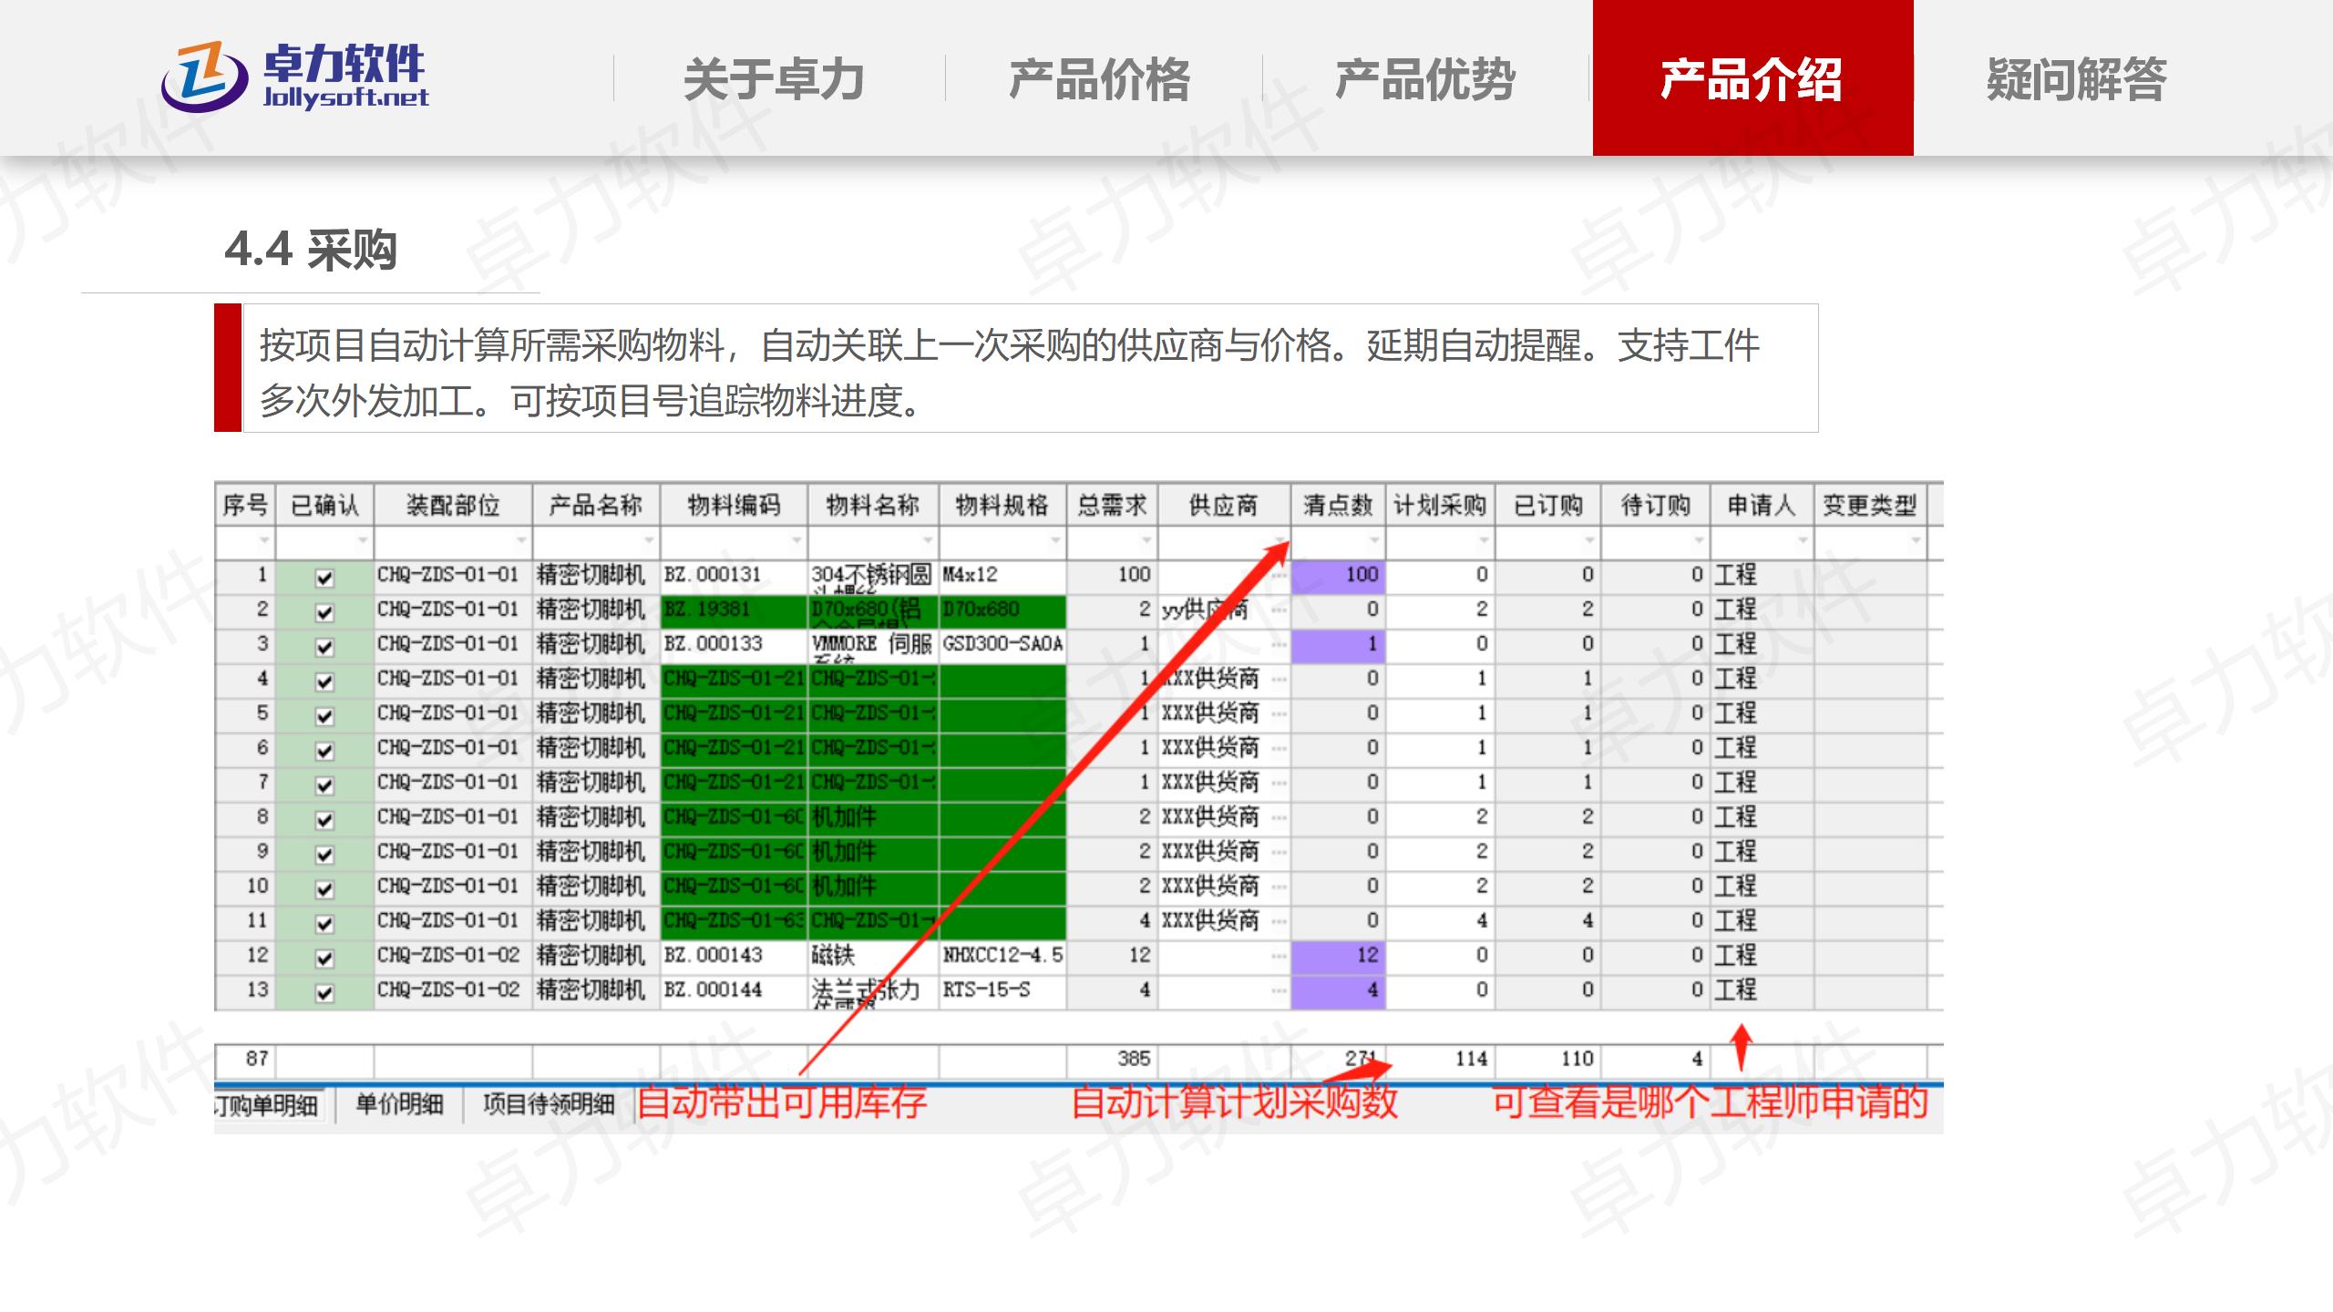
Task: Open filter dropdown under 物料编码 column
Action: (797, 541)
